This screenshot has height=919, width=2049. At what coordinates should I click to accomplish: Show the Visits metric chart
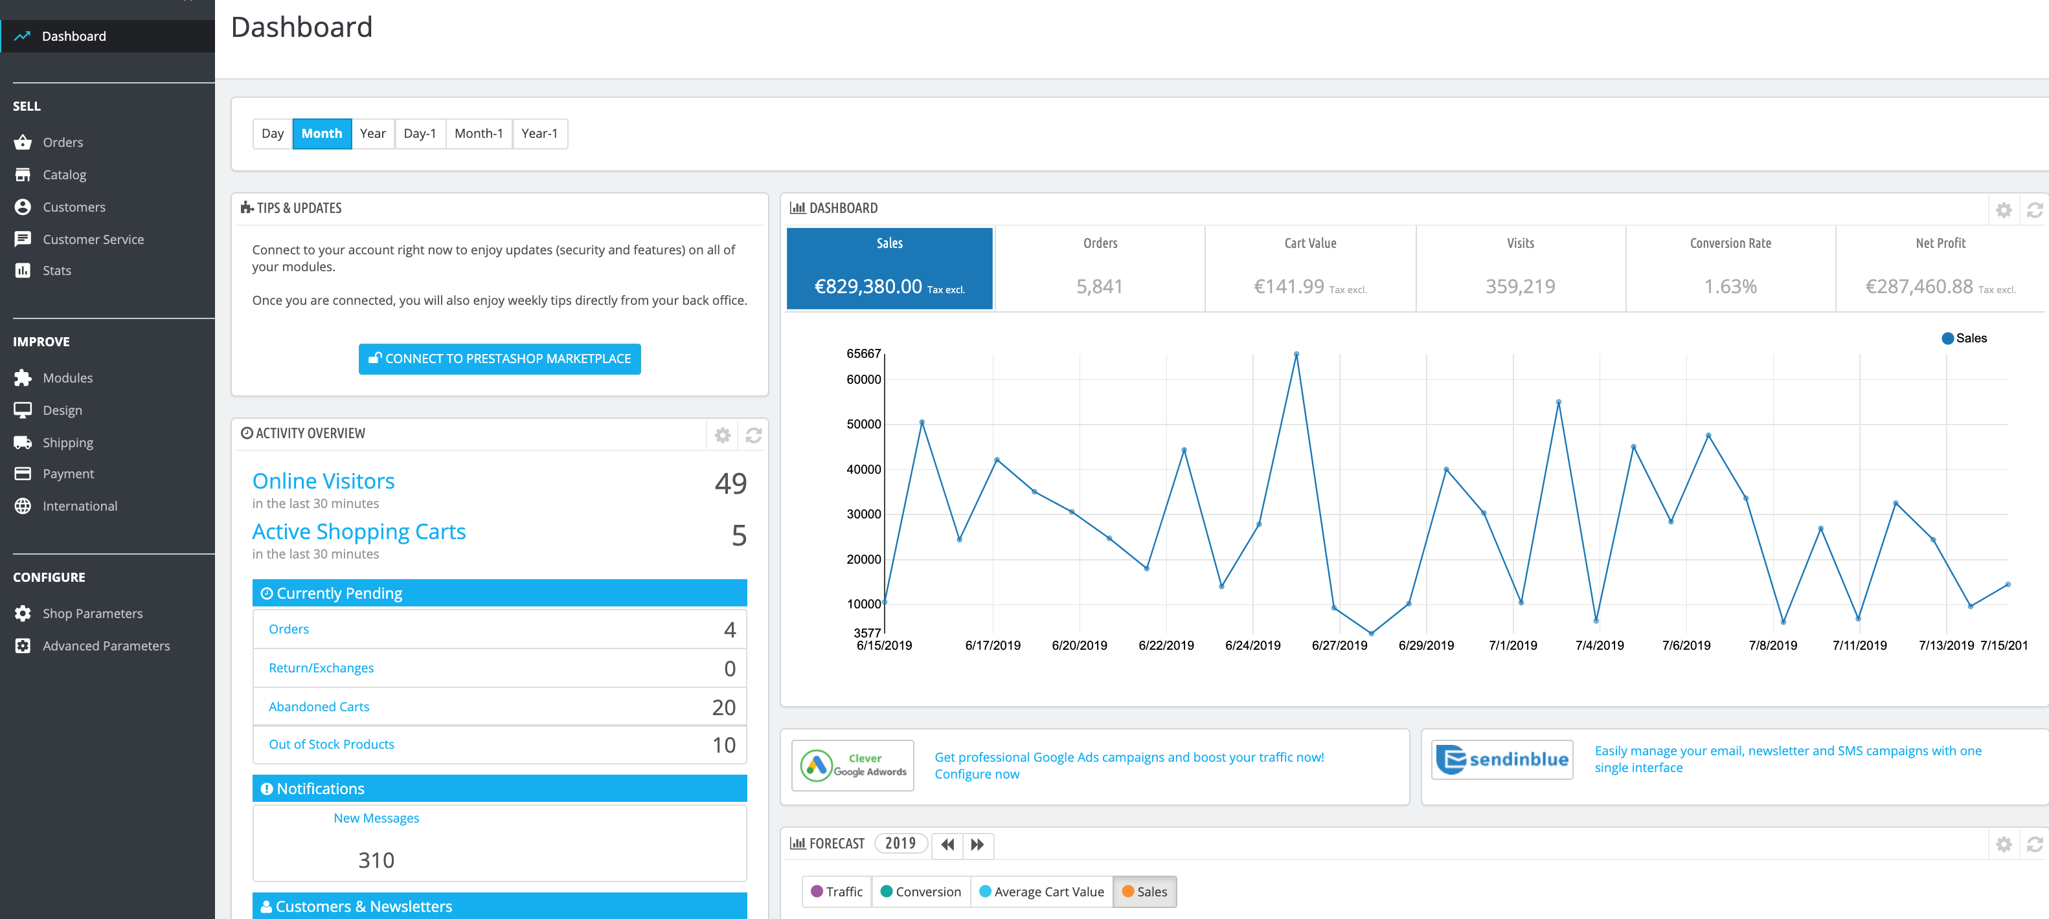[1520, 268]
